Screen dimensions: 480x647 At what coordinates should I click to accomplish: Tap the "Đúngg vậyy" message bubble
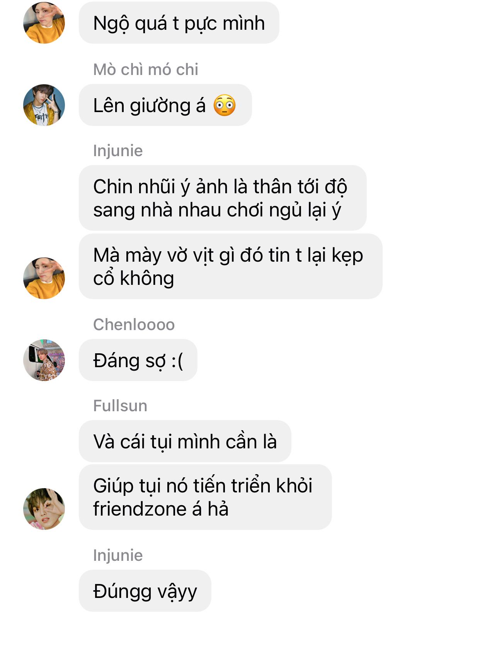145,591
